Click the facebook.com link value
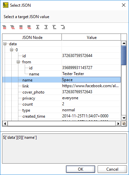This screenshot has height=175, width=129. tap(90, 86)
